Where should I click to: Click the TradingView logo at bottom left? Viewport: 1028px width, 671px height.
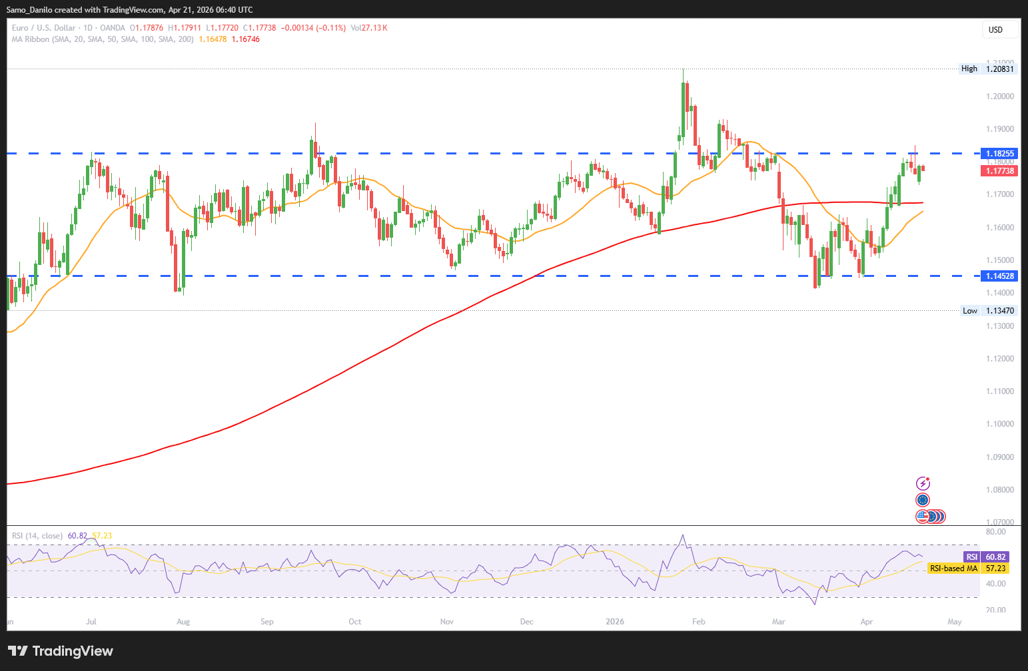click(61, 651)
